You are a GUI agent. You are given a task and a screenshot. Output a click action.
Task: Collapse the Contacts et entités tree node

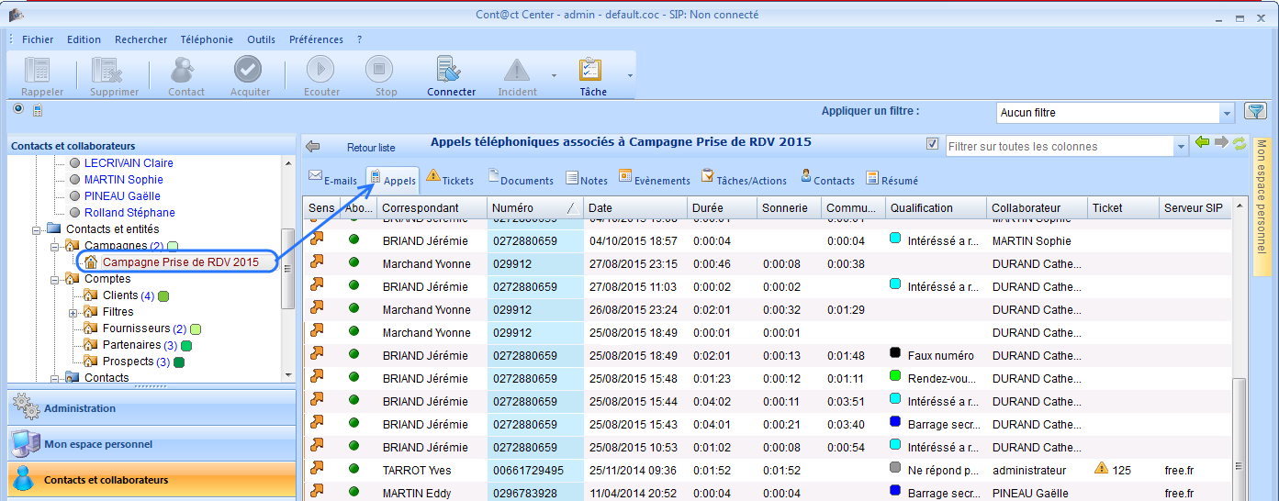[x=37, y=229]
